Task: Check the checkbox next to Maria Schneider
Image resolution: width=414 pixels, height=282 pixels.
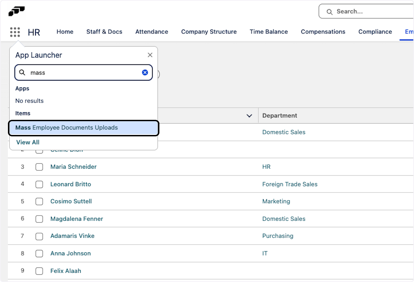Action: [x=39, y=167]
